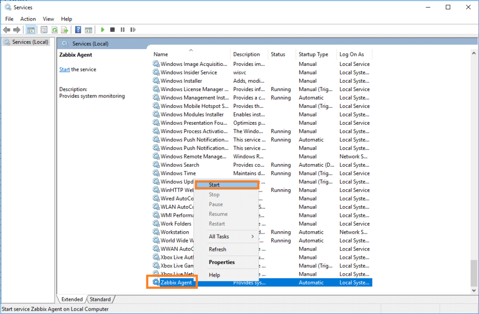479x314 pixels.
Task: Switch to the Standard tab
Action: (x=100, y=300)
